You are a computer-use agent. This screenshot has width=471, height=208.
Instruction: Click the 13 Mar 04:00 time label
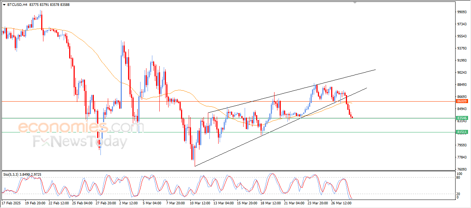click(223, 202)
